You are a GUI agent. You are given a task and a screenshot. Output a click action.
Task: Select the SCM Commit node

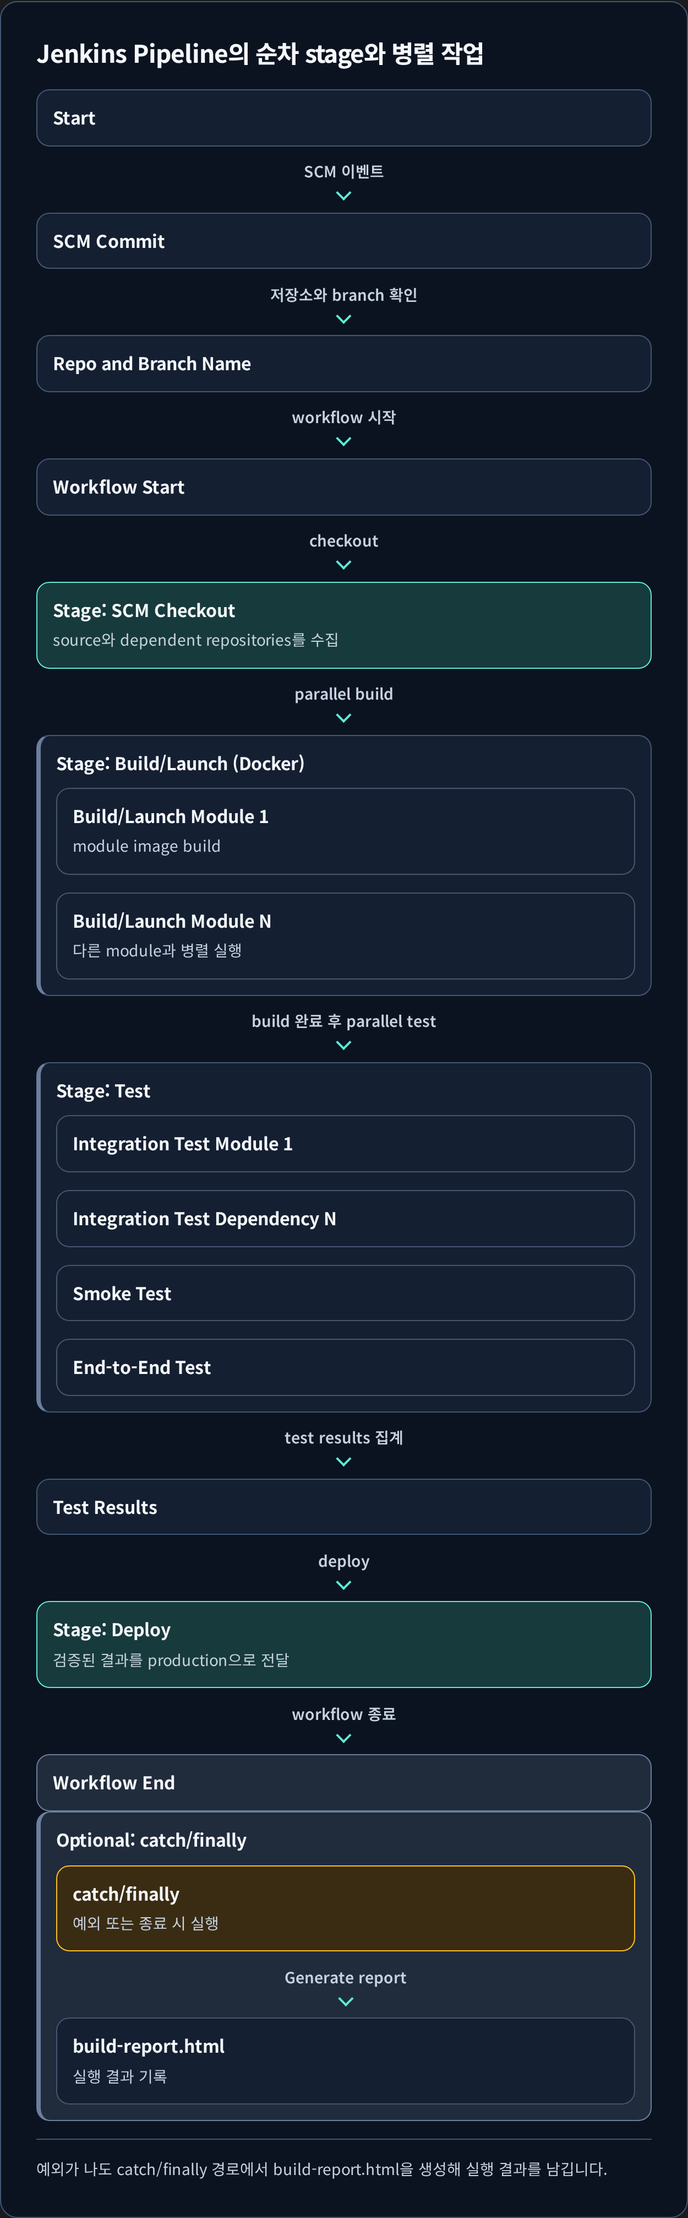343,241
